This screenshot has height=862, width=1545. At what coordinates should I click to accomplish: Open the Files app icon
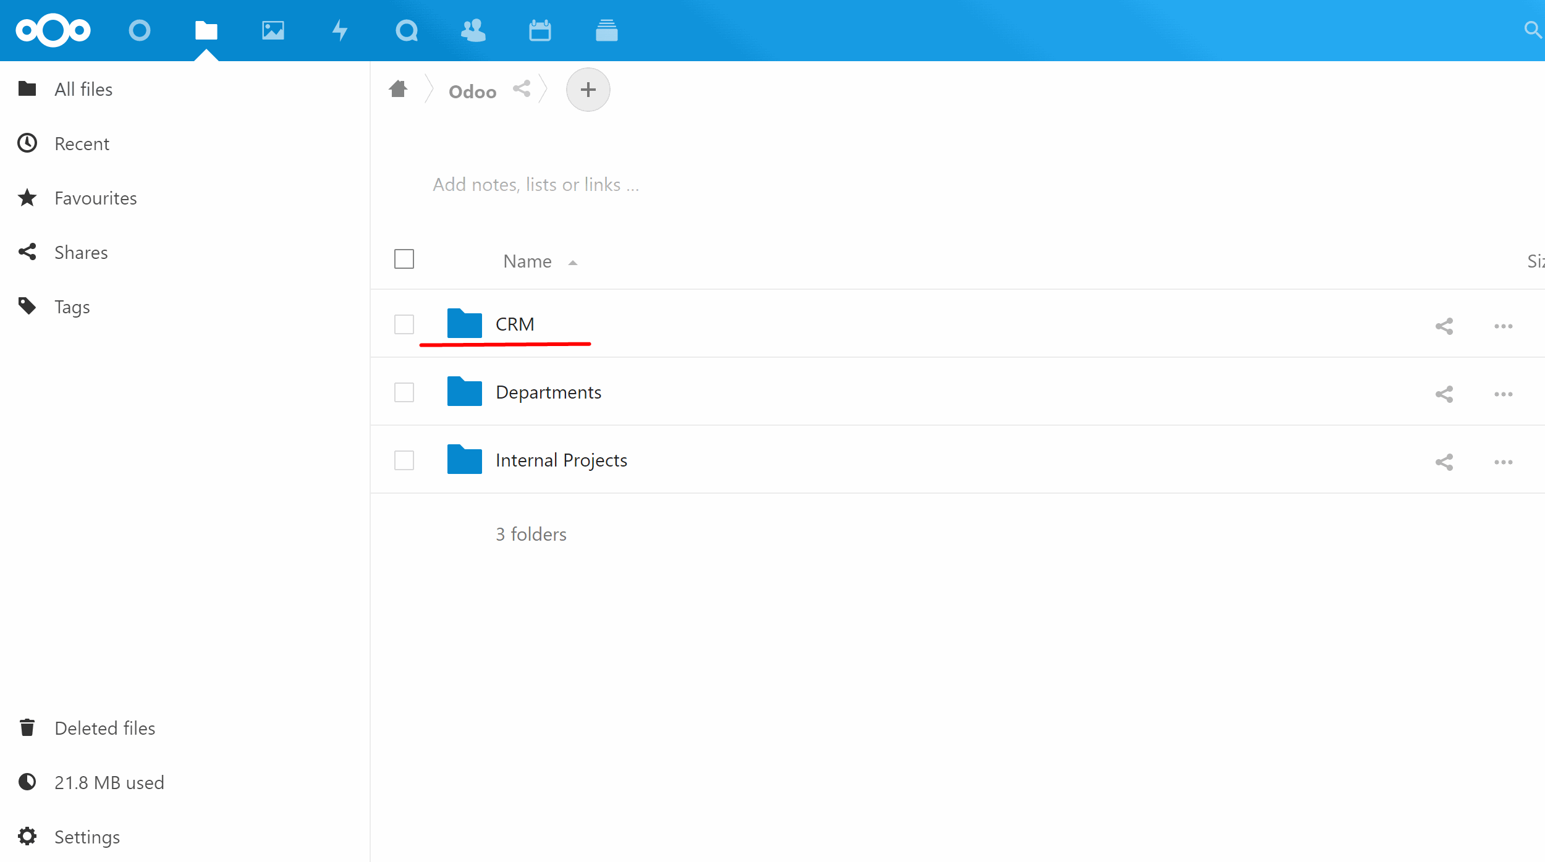click(206, 30)
